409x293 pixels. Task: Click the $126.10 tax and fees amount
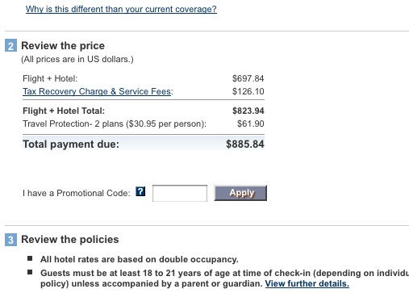point(248,91)
